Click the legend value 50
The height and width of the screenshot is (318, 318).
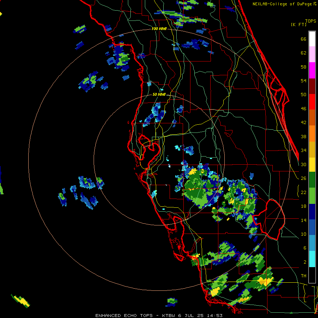[304, 94]
